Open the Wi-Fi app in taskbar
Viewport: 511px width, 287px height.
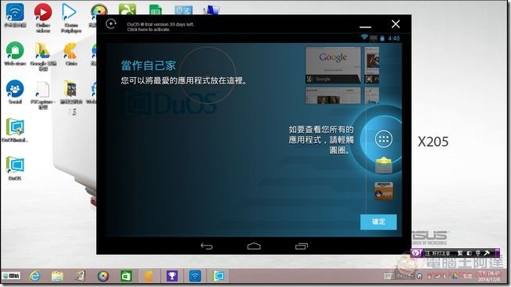195,276
